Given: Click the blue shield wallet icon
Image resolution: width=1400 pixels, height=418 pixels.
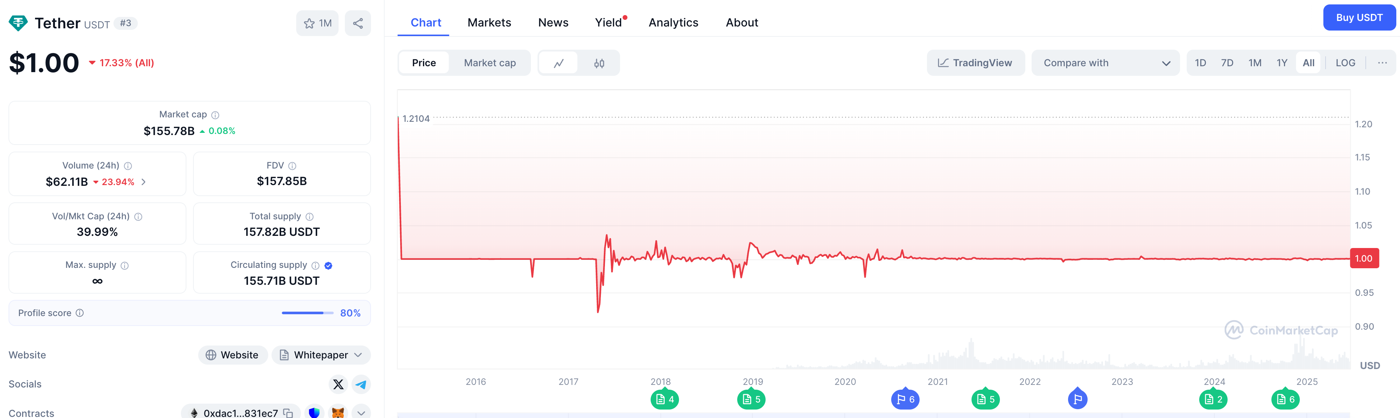Looking at the screenshot, I should click(x=314, y=412).
